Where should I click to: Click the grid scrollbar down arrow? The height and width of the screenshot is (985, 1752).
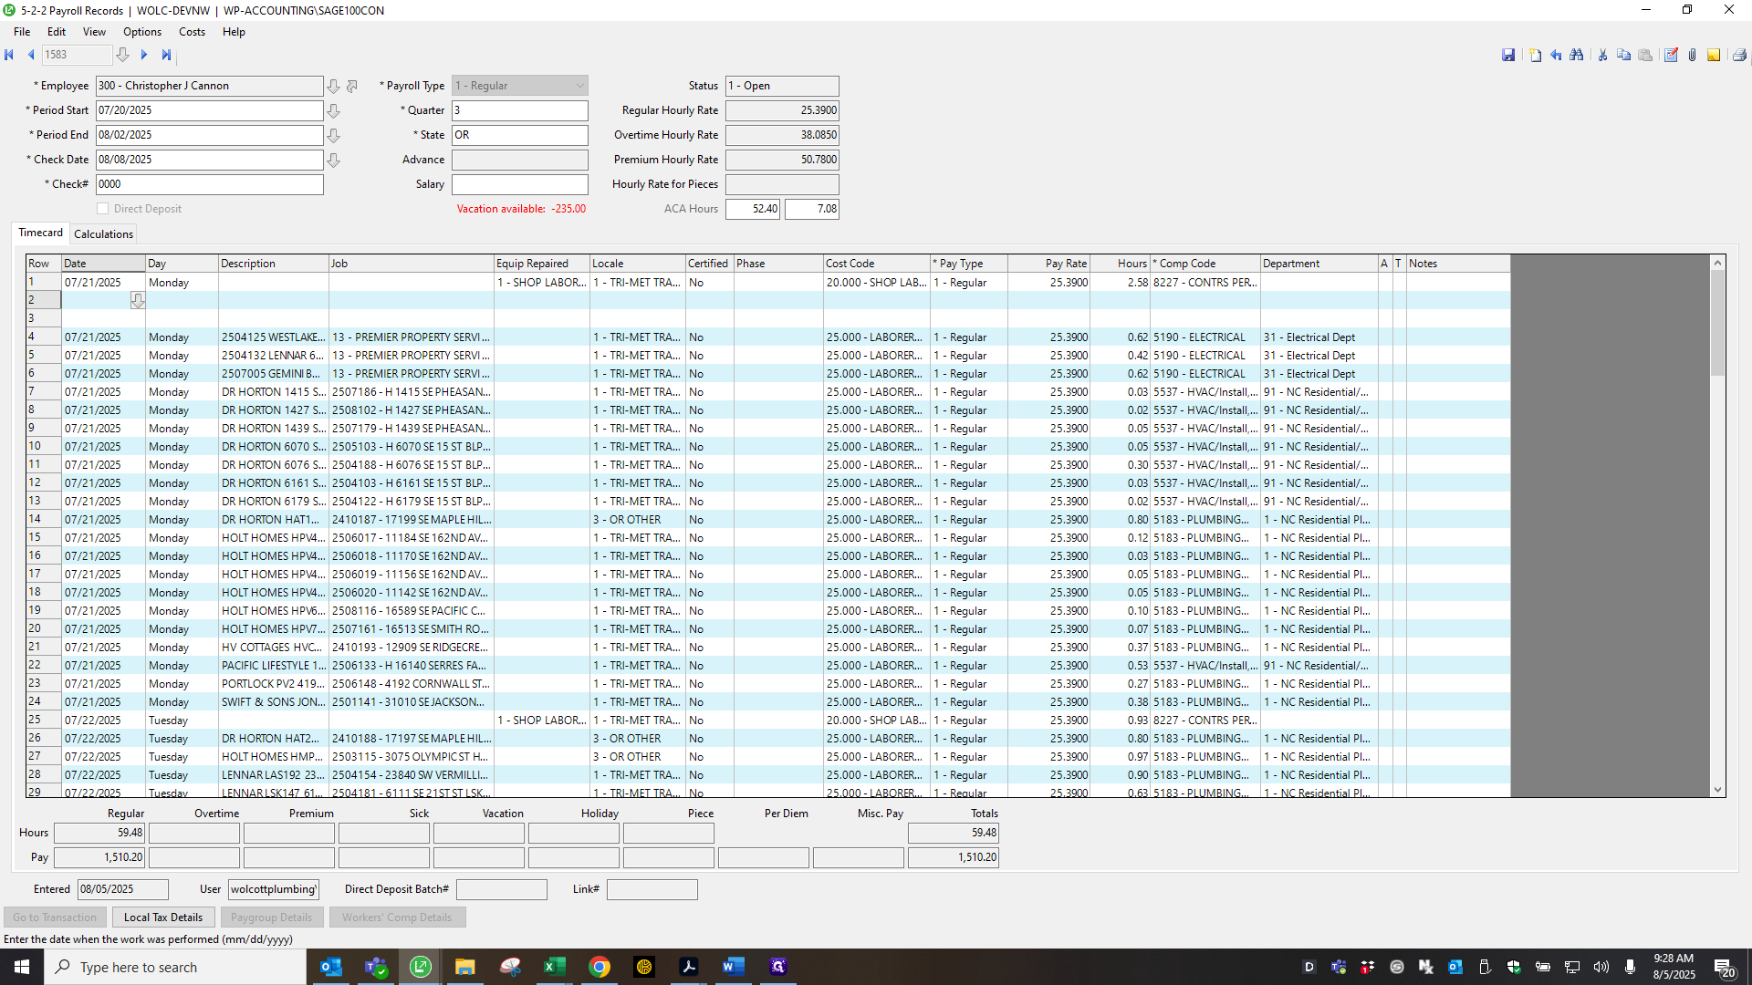tap(1717, 790)
